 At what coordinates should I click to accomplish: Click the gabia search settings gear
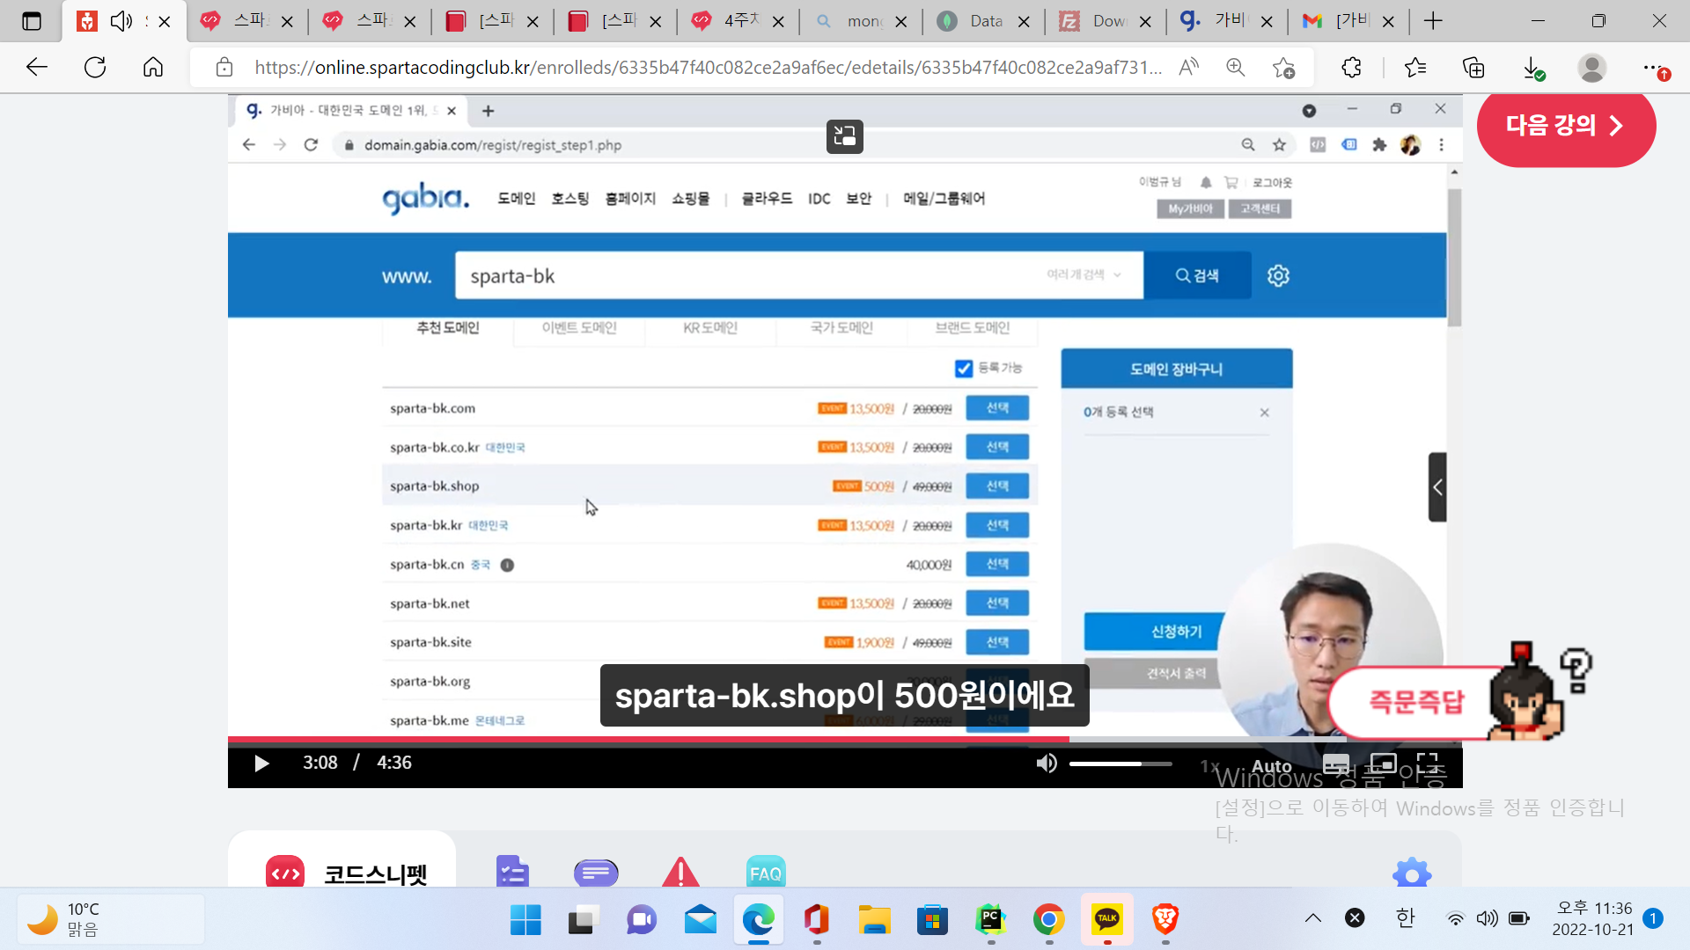coord(1278,275)
